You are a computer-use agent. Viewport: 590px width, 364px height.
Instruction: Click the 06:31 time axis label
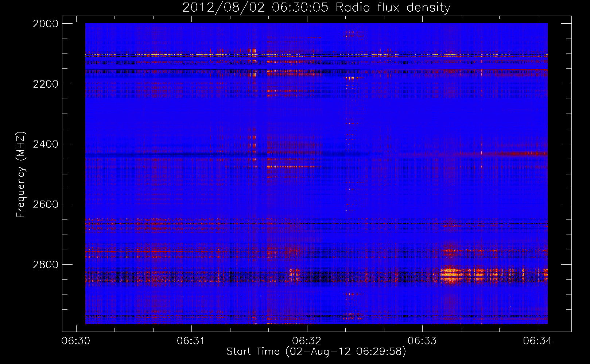[x=191, y=341]
